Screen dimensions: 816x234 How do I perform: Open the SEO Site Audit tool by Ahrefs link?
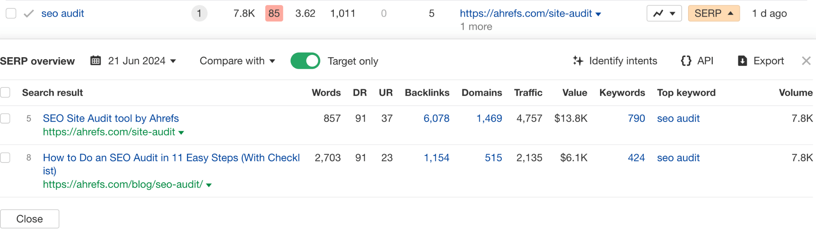coord(110,118)
